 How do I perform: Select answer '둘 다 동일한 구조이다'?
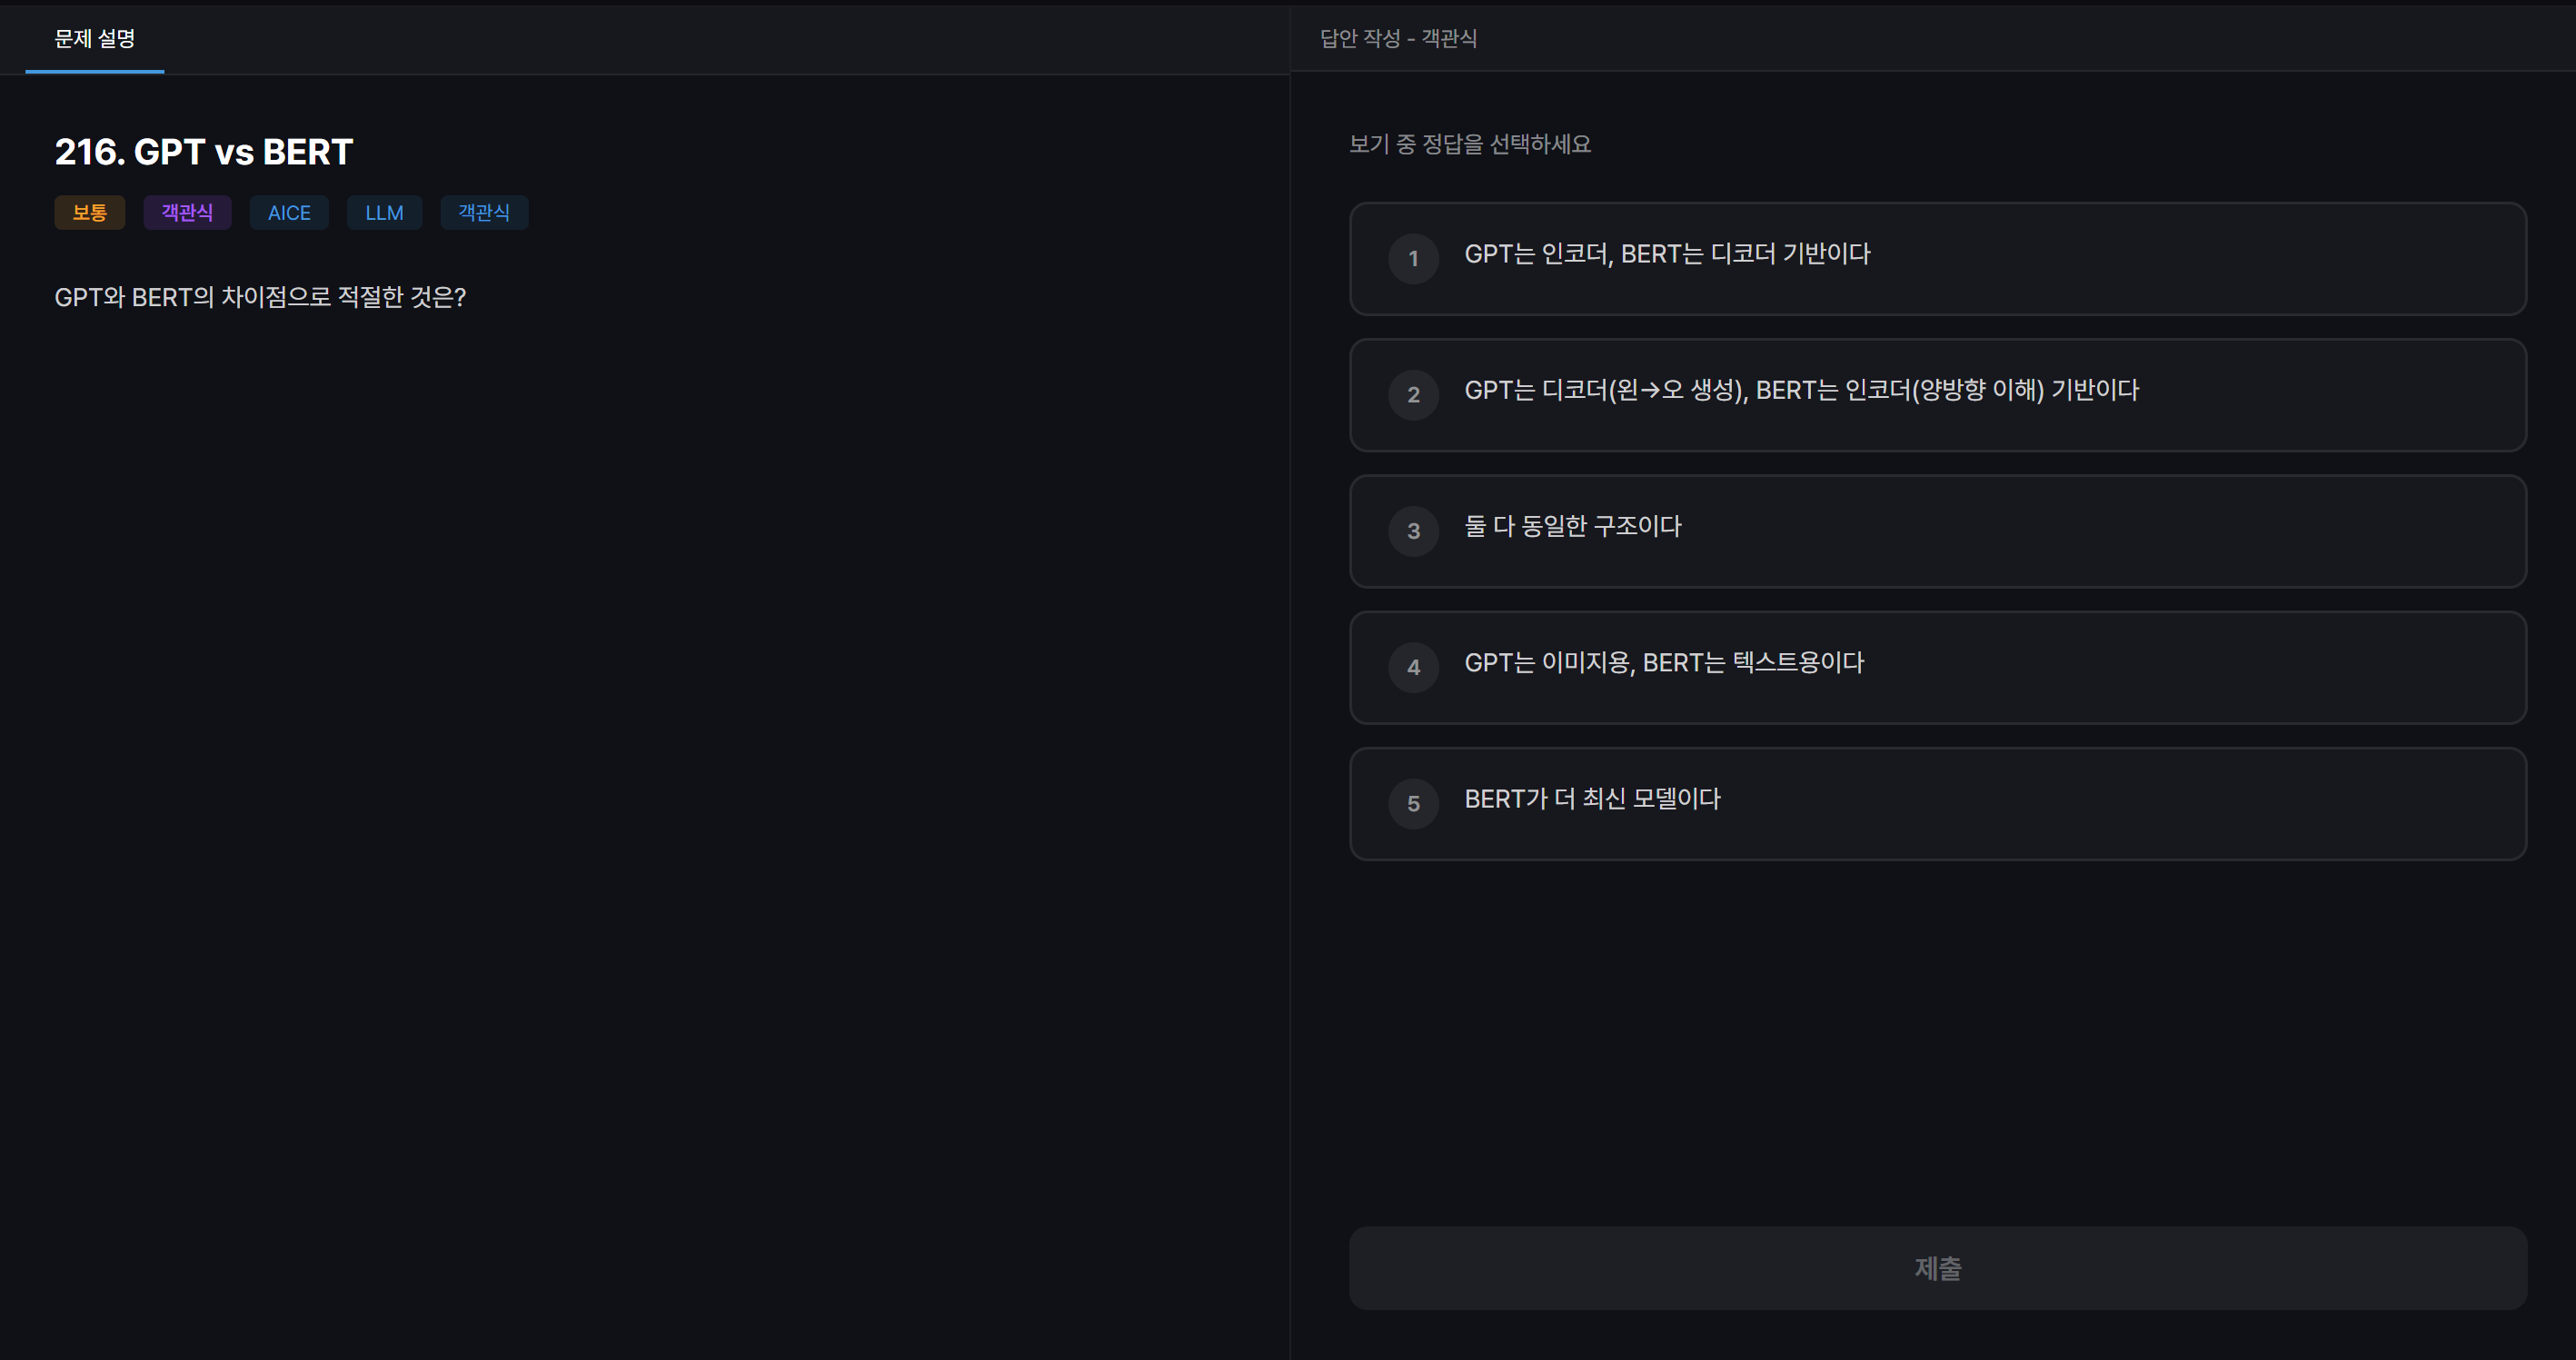click(x=1937, y=531)
